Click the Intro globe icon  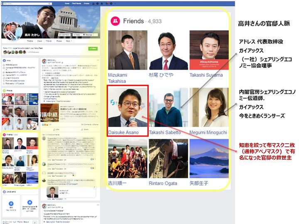tap(4, 61)
